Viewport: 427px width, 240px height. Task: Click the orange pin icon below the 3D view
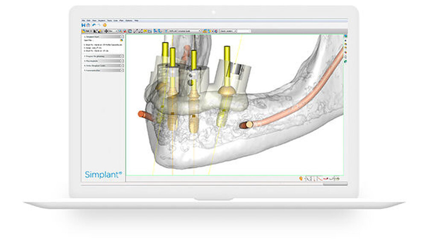click(x=301, y=178)
